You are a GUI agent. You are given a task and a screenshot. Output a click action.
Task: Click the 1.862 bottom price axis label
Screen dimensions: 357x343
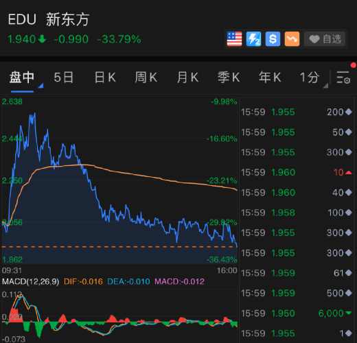click(12, 259)
